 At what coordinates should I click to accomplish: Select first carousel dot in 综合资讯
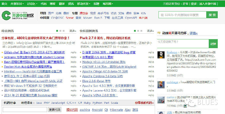(57, 31)
